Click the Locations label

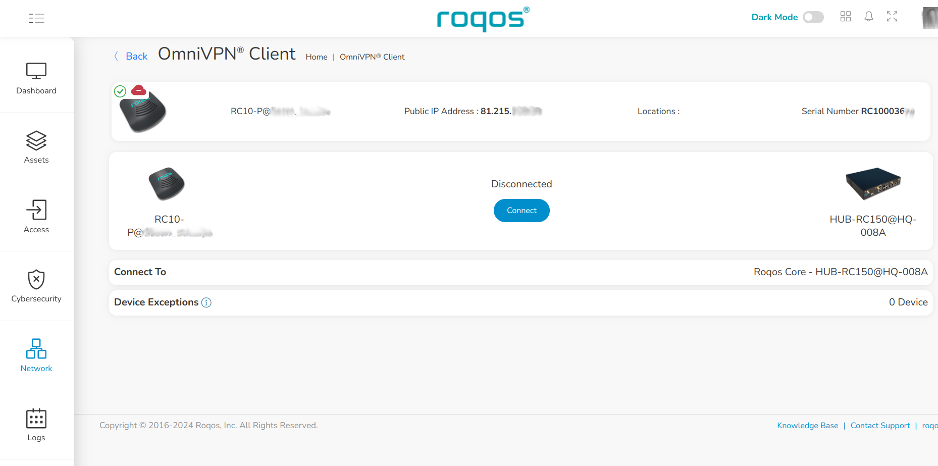pos(658,111)
